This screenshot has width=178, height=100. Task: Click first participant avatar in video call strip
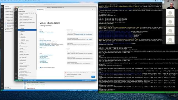[170, 13]
